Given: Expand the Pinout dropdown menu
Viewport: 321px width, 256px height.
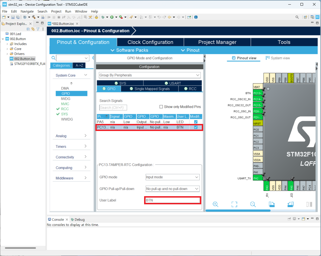Looking at the screenshot, I should [190, 50].
